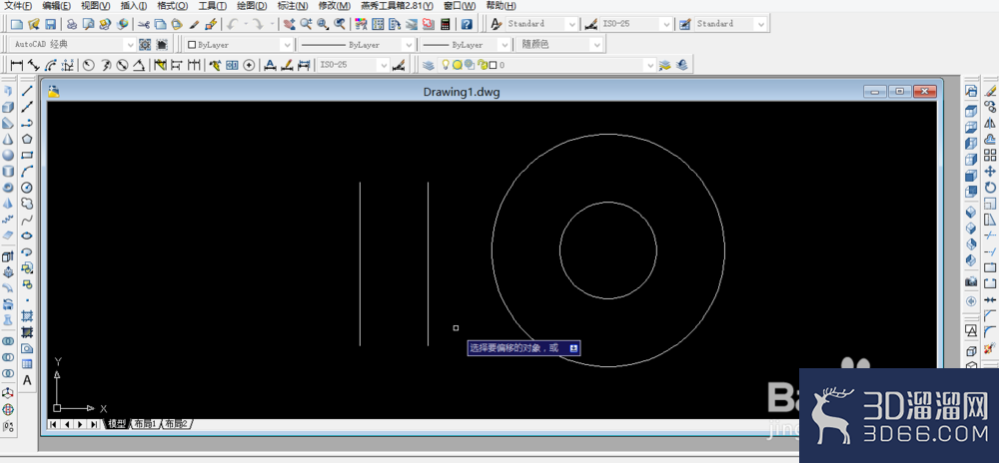Click the Plot printer icon
The width and height of the screenshot is (999, 463).
coord(72,24)
